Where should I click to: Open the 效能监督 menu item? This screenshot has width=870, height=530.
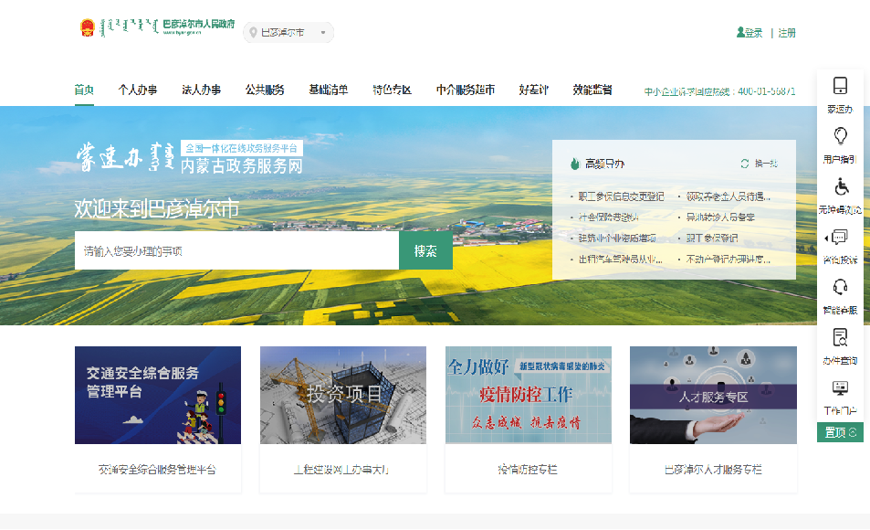coord(592,90)
